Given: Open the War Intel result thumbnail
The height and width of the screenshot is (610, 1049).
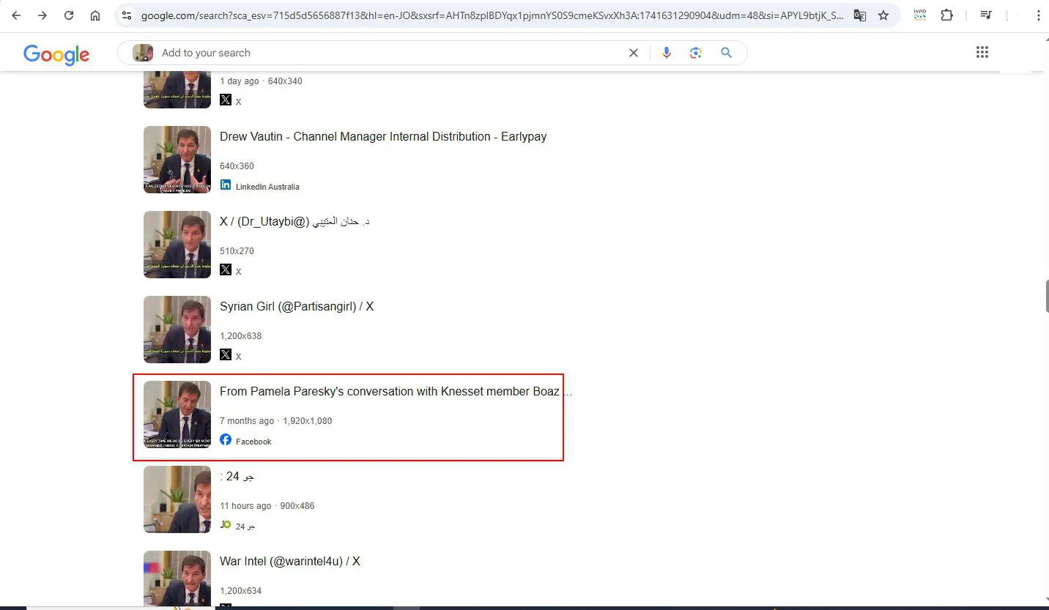Looking at the screenshot, I should click(x=177, y=579).
